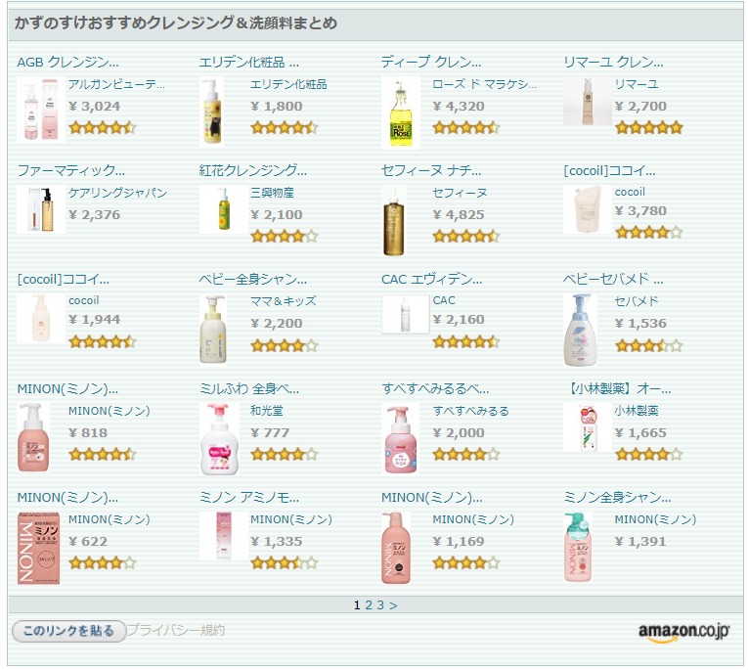Open the AGB クレンジン... product title link
This screenshot has height=670, width=748.
click(67, 62)
